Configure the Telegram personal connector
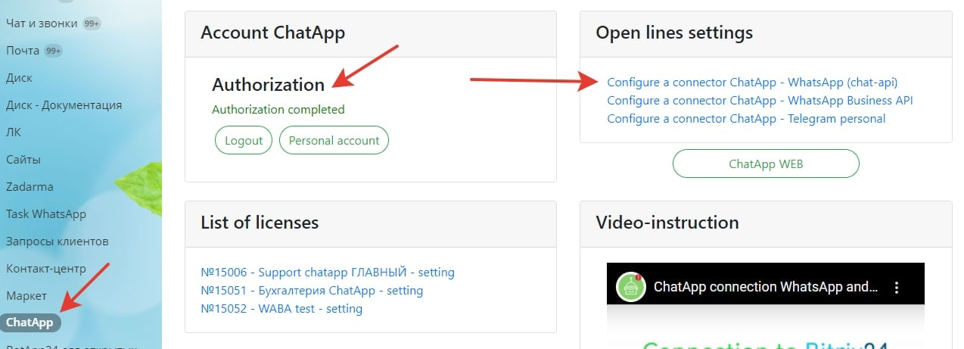The height and width of the screenshot is (349, 964). click(x=746, y=118)
